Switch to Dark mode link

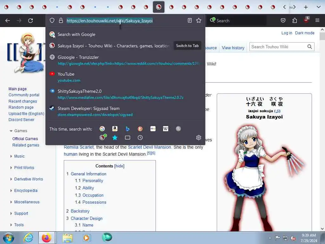[305, 33]
